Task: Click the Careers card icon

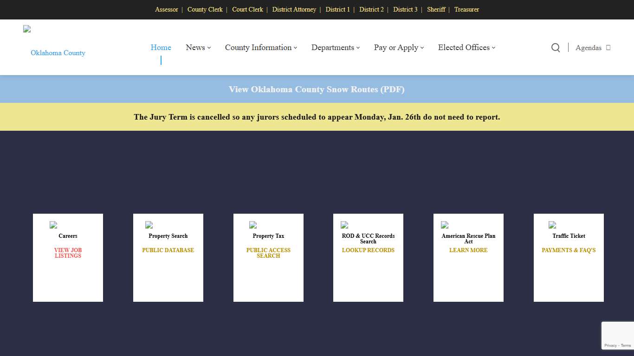Action: click(53, 225)
